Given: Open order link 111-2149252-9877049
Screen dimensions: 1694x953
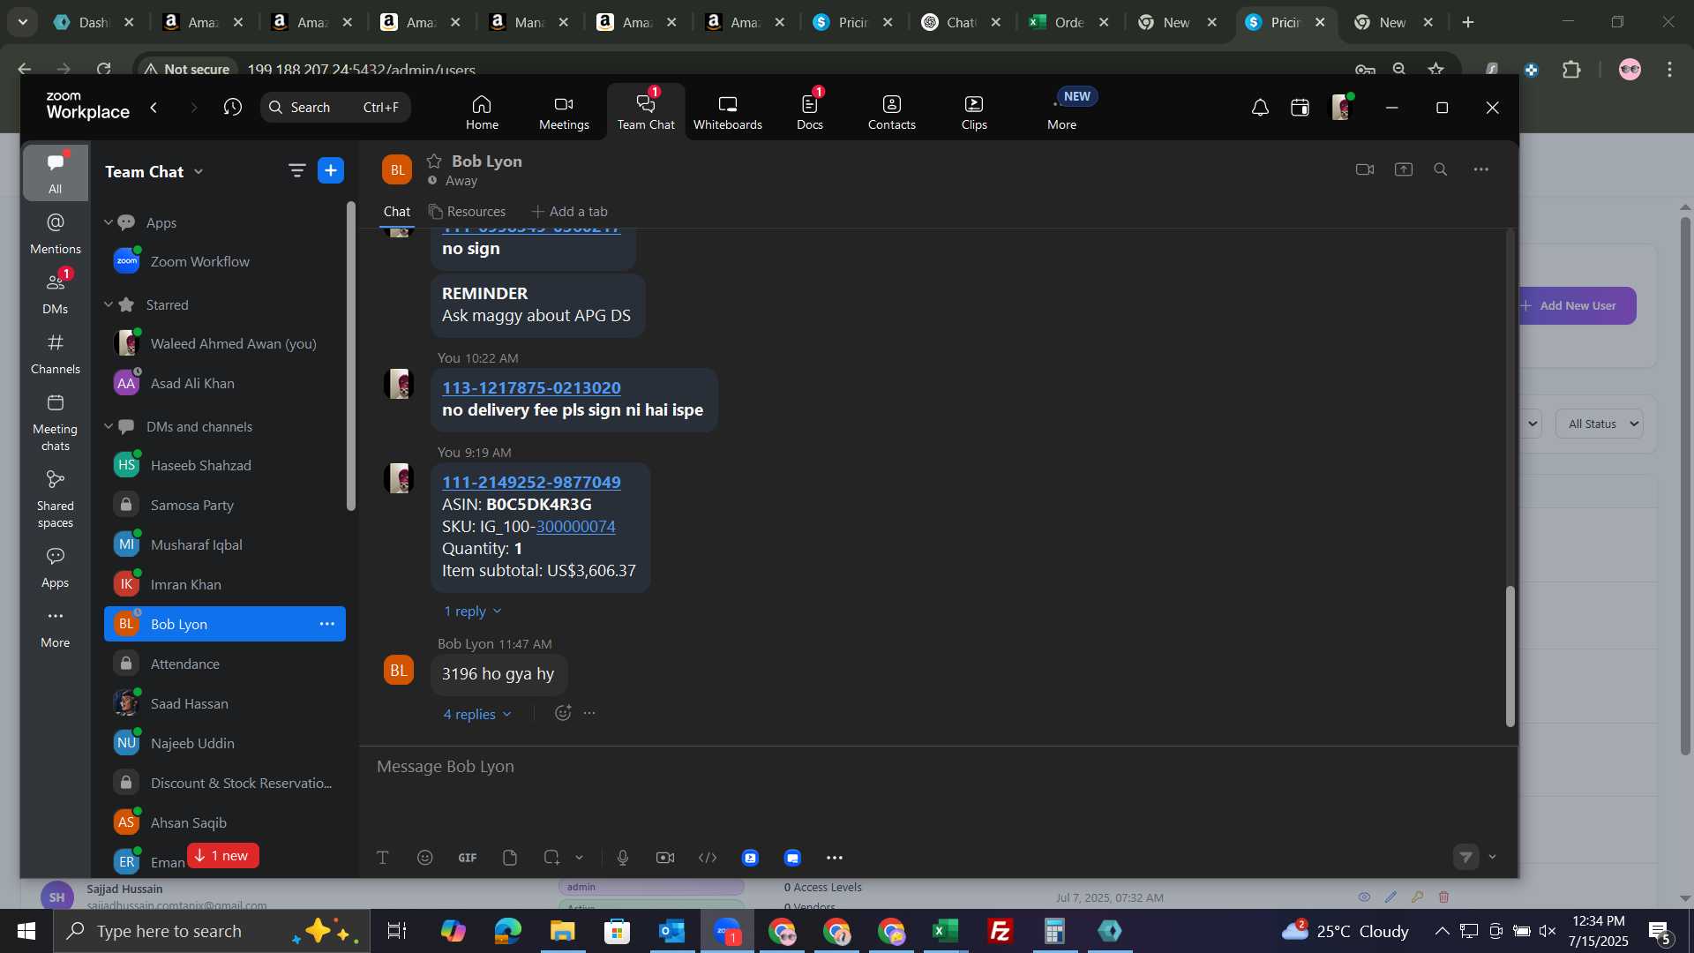Looking at the screenshot, I should click(x=531, y=482).
